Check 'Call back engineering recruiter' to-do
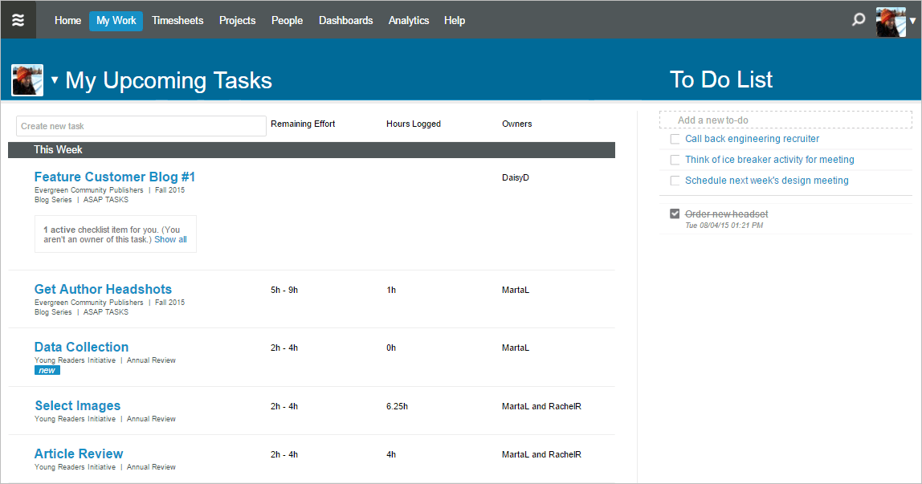 pos(675,139)
